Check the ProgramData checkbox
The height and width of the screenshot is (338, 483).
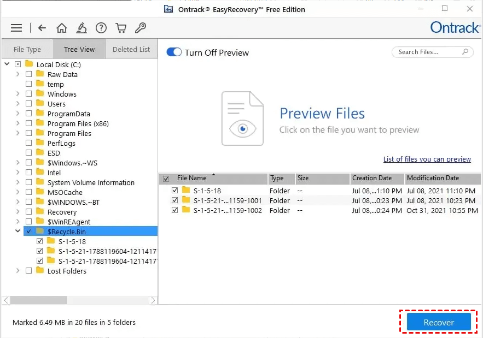click(x=28, y=114)
